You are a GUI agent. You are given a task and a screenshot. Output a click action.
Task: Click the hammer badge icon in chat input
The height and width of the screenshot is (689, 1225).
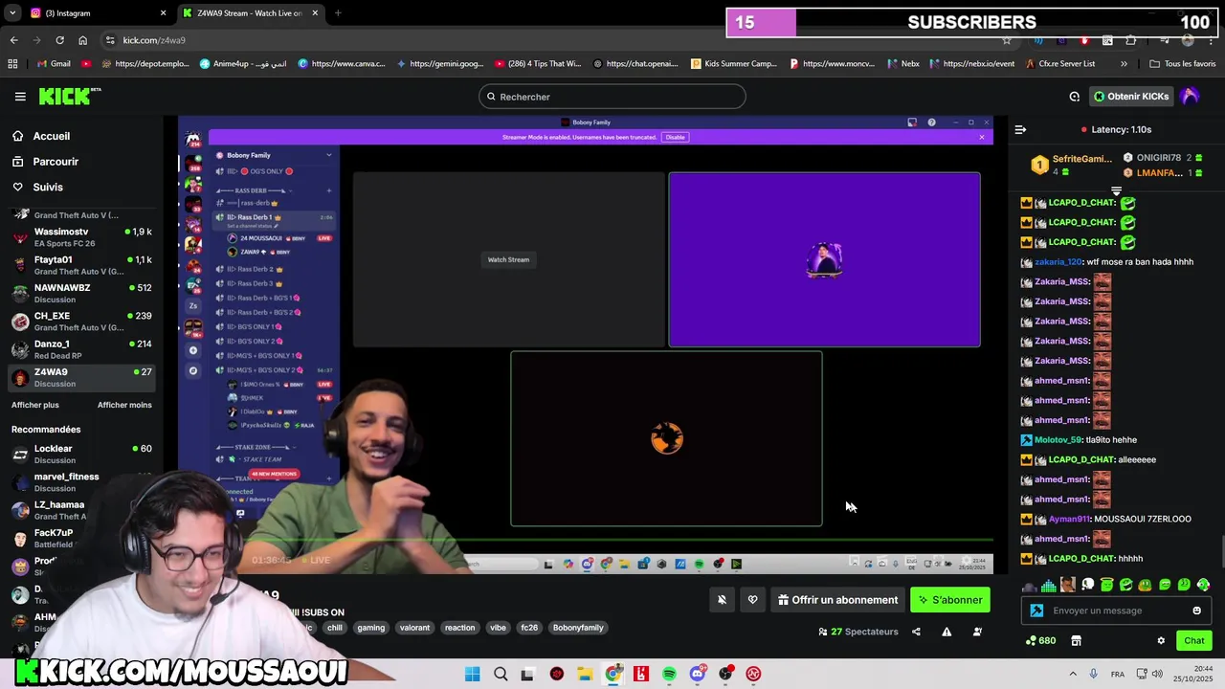point(1036,611)
